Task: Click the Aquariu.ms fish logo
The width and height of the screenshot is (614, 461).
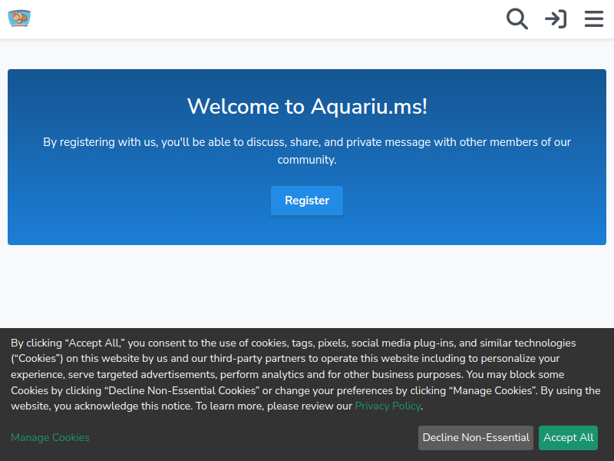Action: pyautogui.click(x=19, y=18)
